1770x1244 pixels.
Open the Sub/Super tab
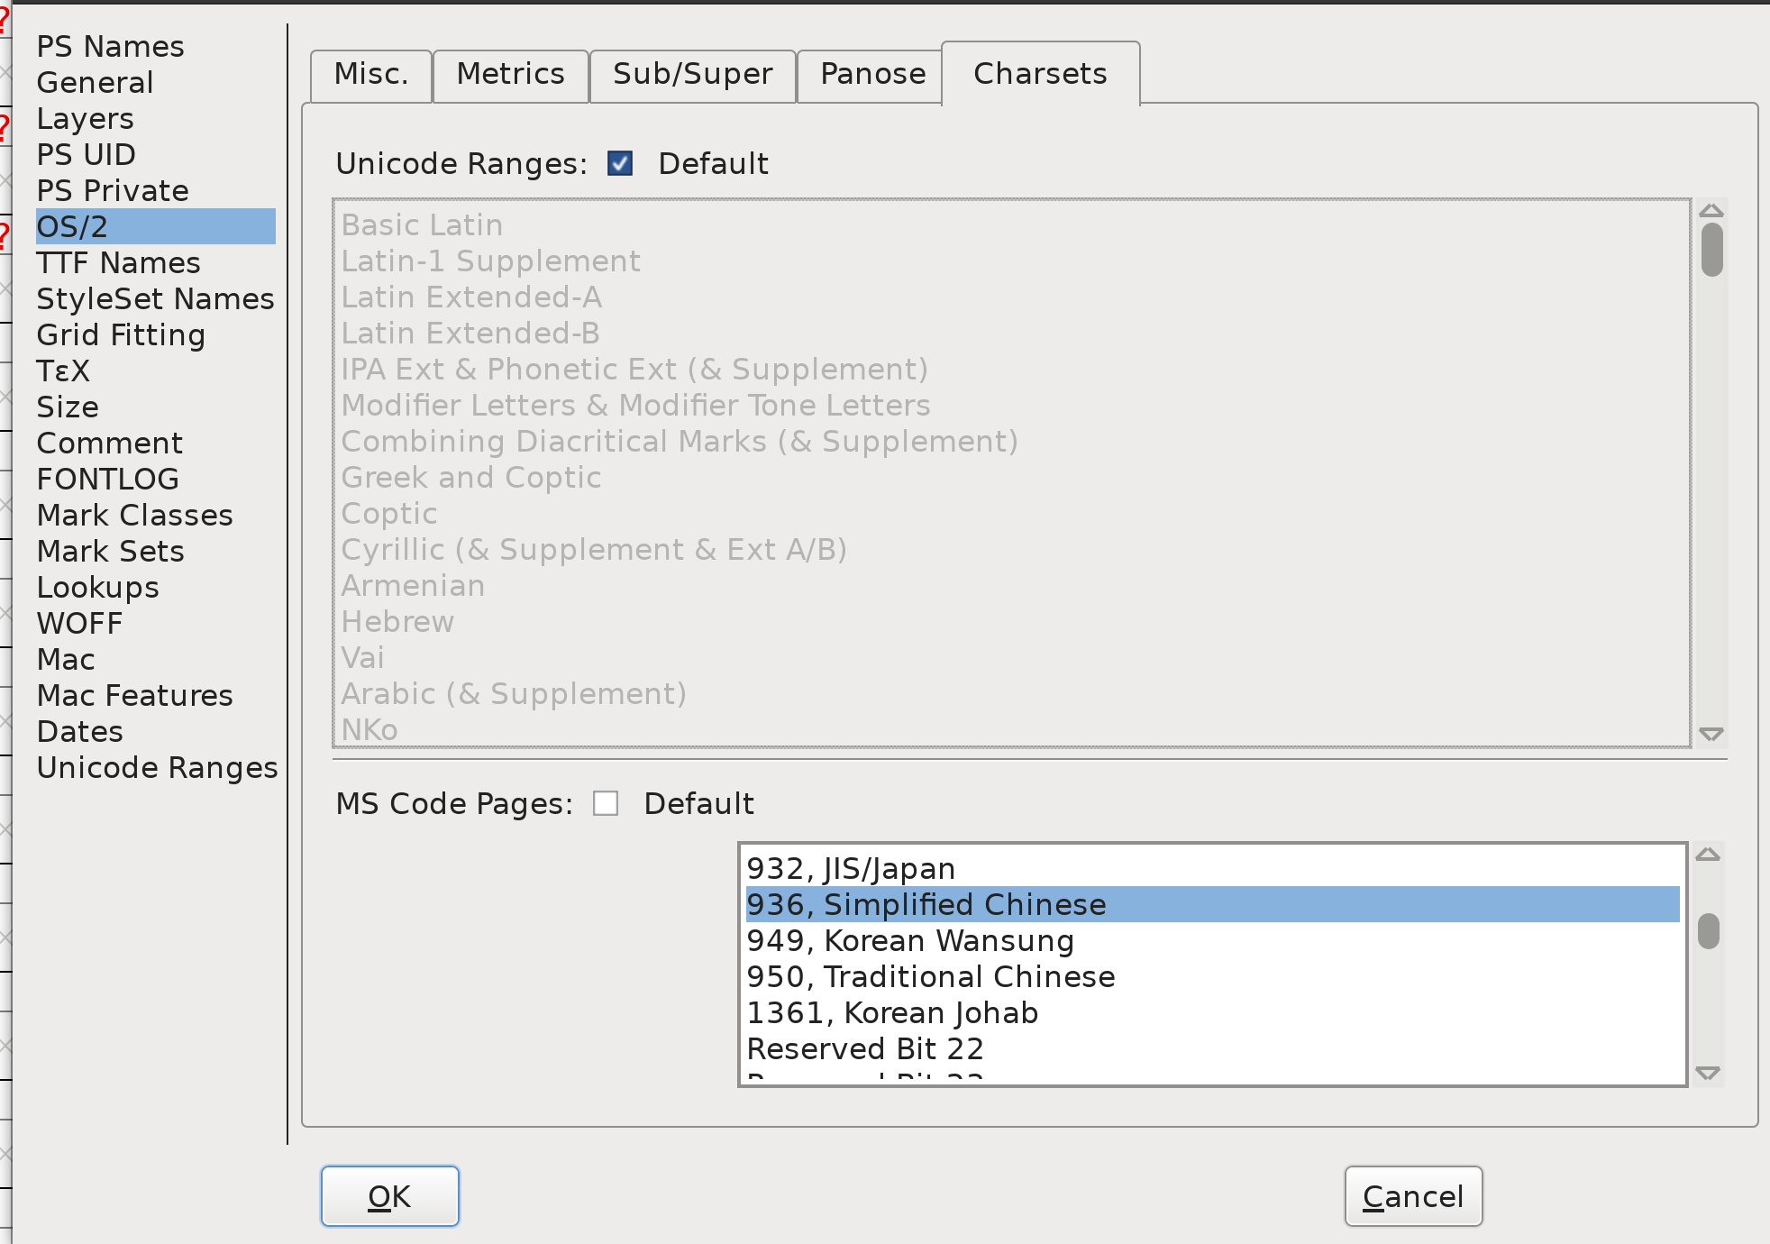691,74
